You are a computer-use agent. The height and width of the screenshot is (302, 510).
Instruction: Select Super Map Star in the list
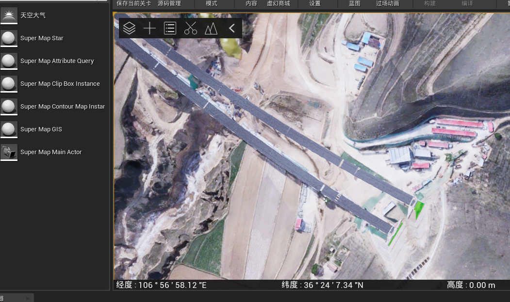pos(42,38)
